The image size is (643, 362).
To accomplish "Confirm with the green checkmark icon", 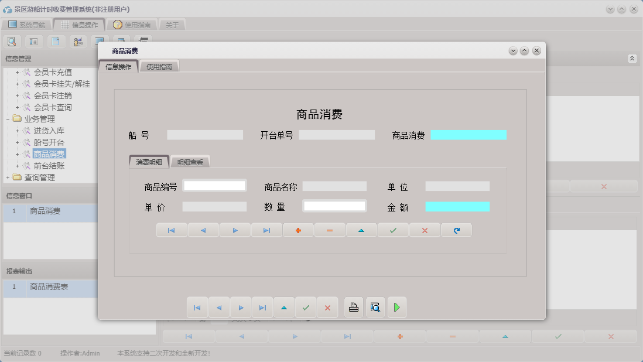I will pos(393,230).
